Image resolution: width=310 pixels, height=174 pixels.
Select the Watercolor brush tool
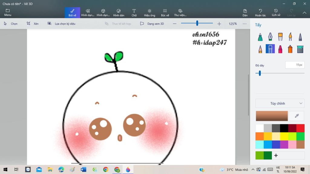[290, 37]
